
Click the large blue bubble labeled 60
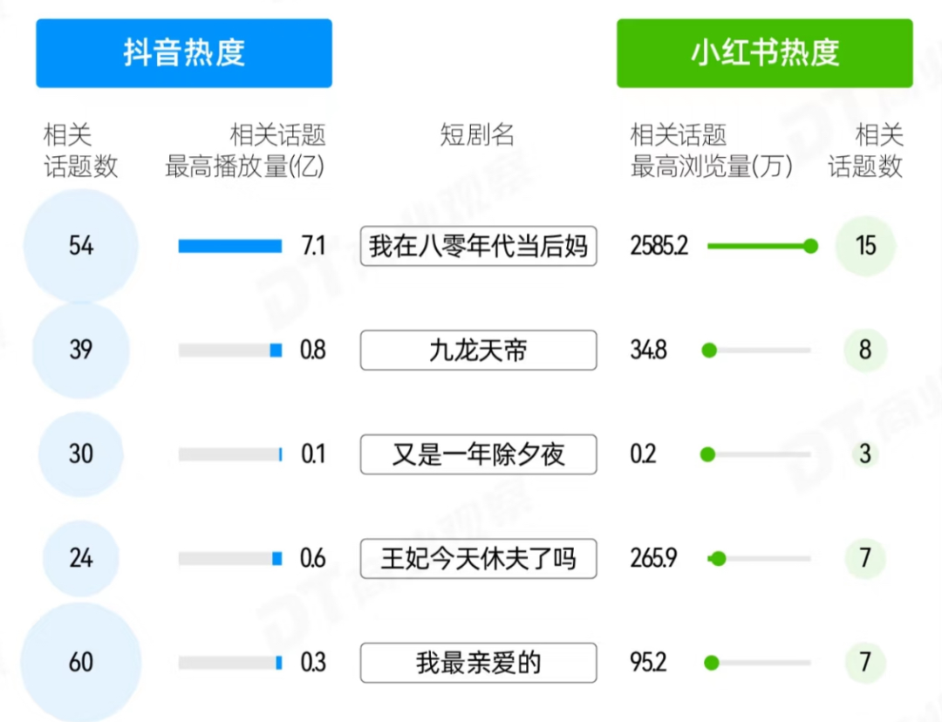click(x=81, y=663)
